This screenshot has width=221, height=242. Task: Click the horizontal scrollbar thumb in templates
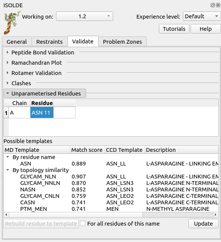(76, 215)
